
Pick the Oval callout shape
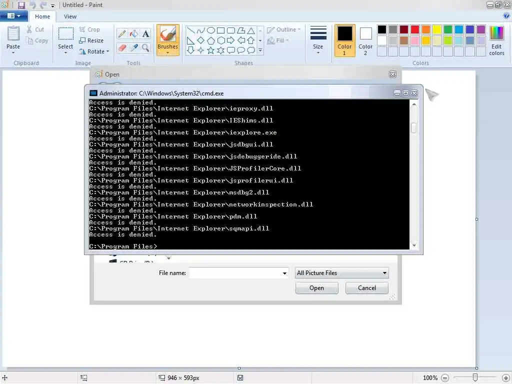[x=241, y=50]
